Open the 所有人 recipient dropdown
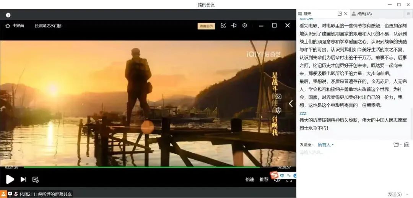 tap(325, 145)
